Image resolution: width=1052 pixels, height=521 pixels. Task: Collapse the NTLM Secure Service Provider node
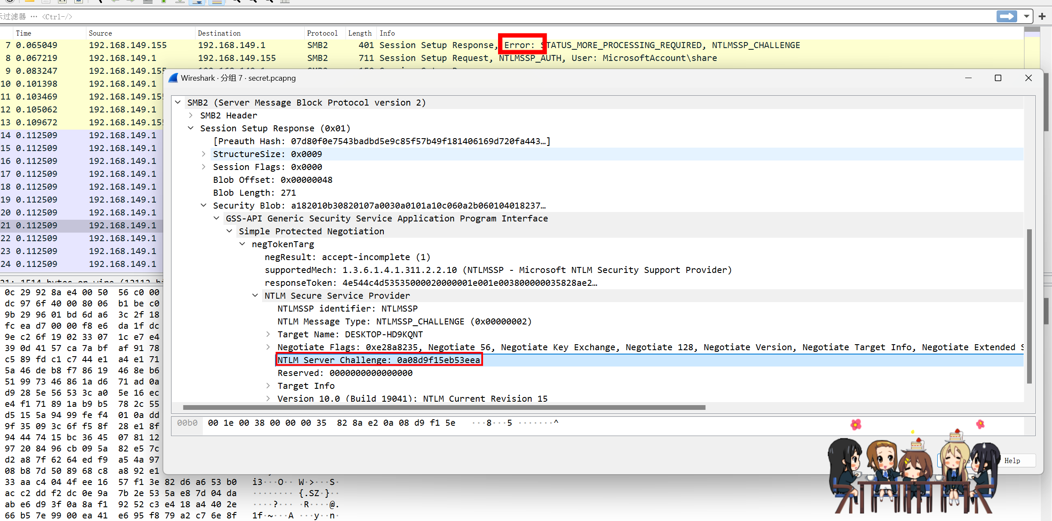tap(255, 296)
